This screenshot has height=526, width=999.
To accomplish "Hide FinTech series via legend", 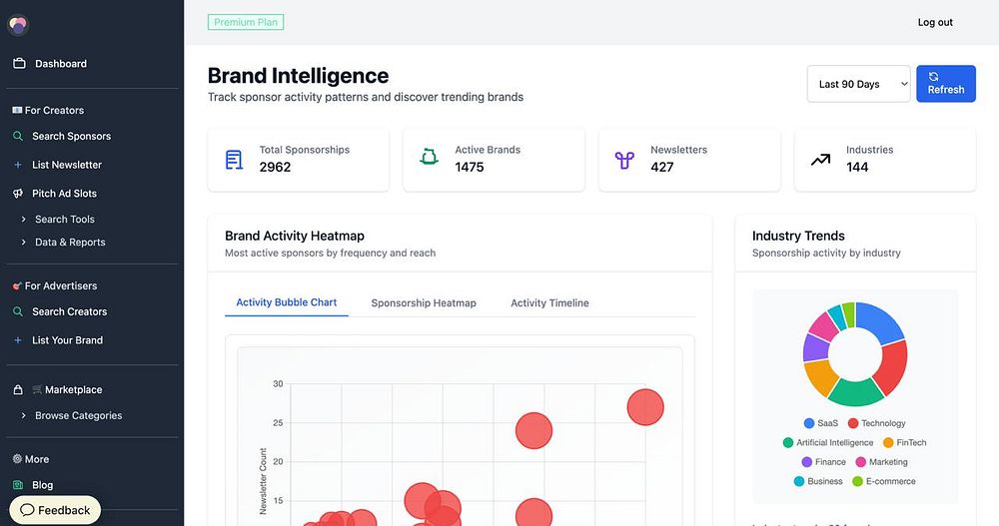I will click(x=903, y=442).
